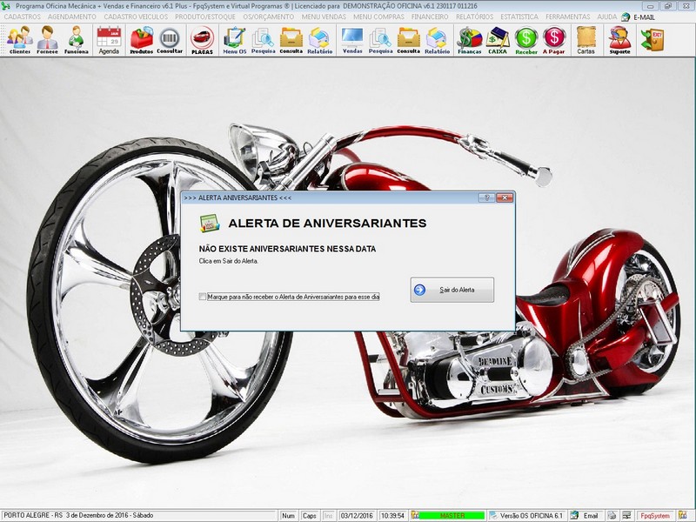696x522 pixels.
Task: Open the Funciona employees icon
Action: coord(77,40)
